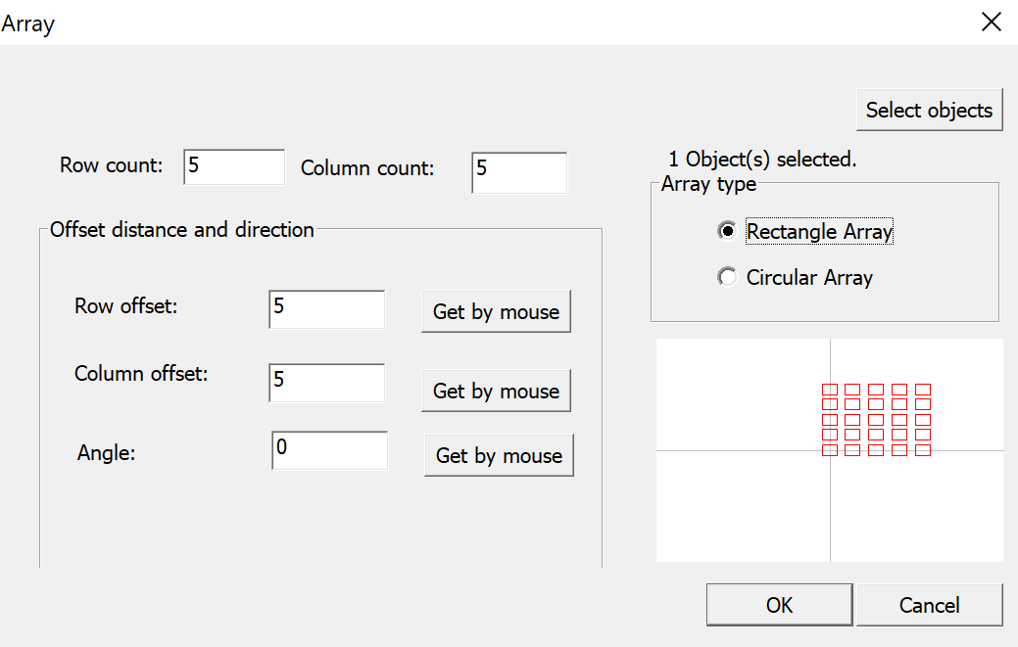
Task: Close the Array dialog
Action: [992, 21]
